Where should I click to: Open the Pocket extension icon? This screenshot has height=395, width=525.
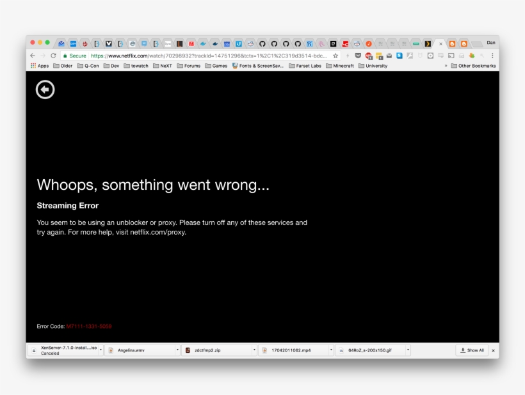click(x=358, y=56)
